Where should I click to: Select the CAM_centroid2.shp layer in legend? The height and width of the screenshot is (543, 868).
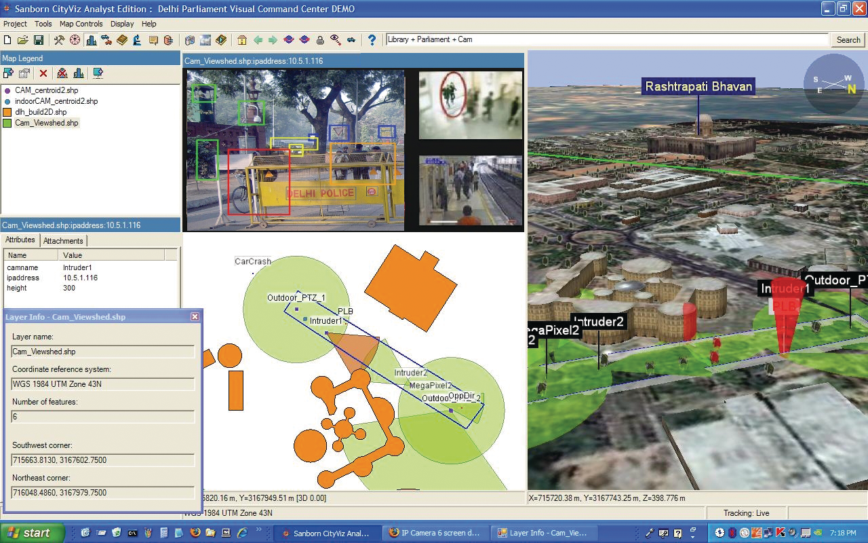pyautogui.click(x=46, y=90)
